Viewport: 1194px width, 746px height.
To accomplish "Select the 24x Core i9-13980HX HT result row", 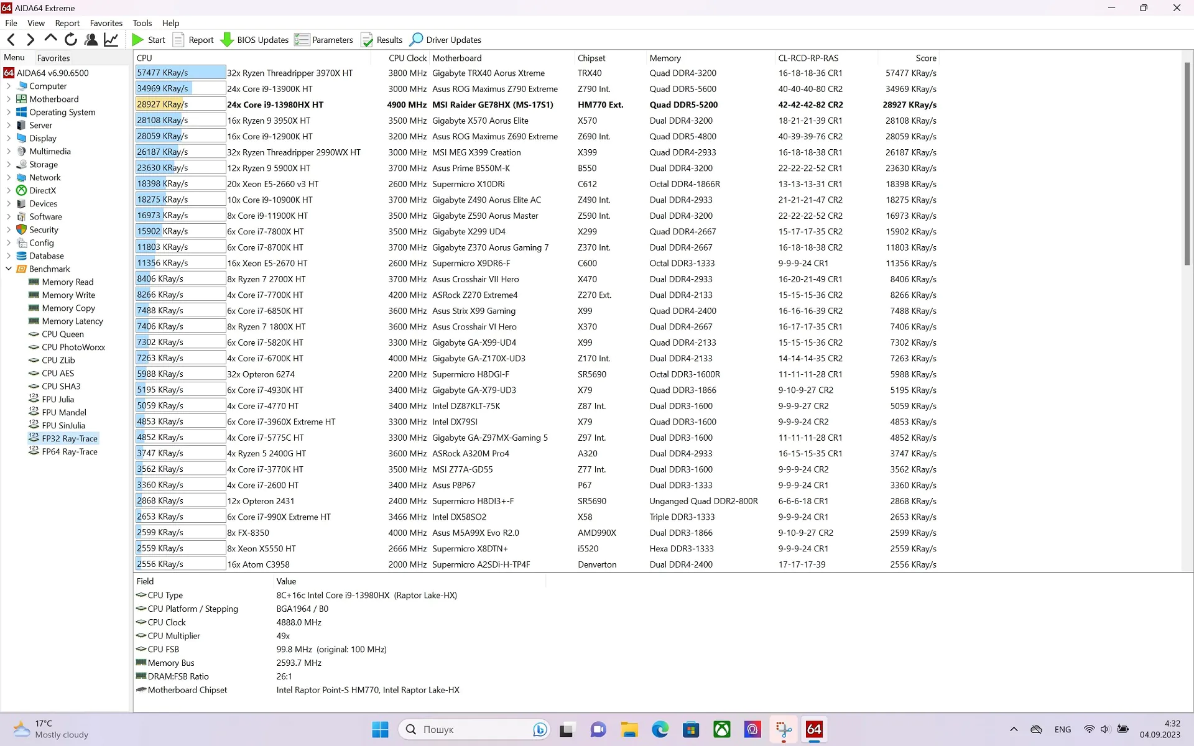I will click(536, 104).
